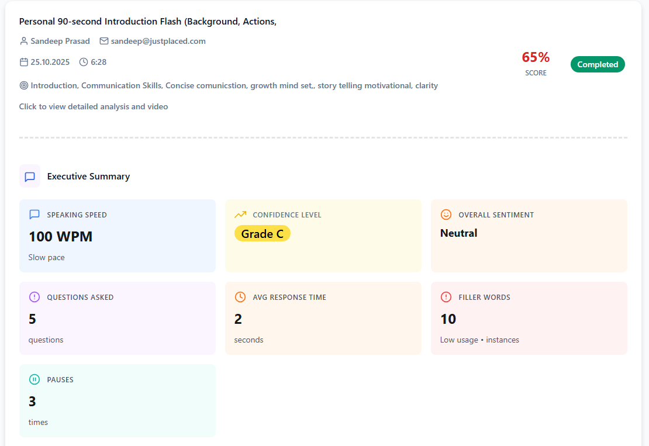The image size is (649, 446).
Task: Click the Avg Response Time clock icon
Action: click(x=240, y=297)
